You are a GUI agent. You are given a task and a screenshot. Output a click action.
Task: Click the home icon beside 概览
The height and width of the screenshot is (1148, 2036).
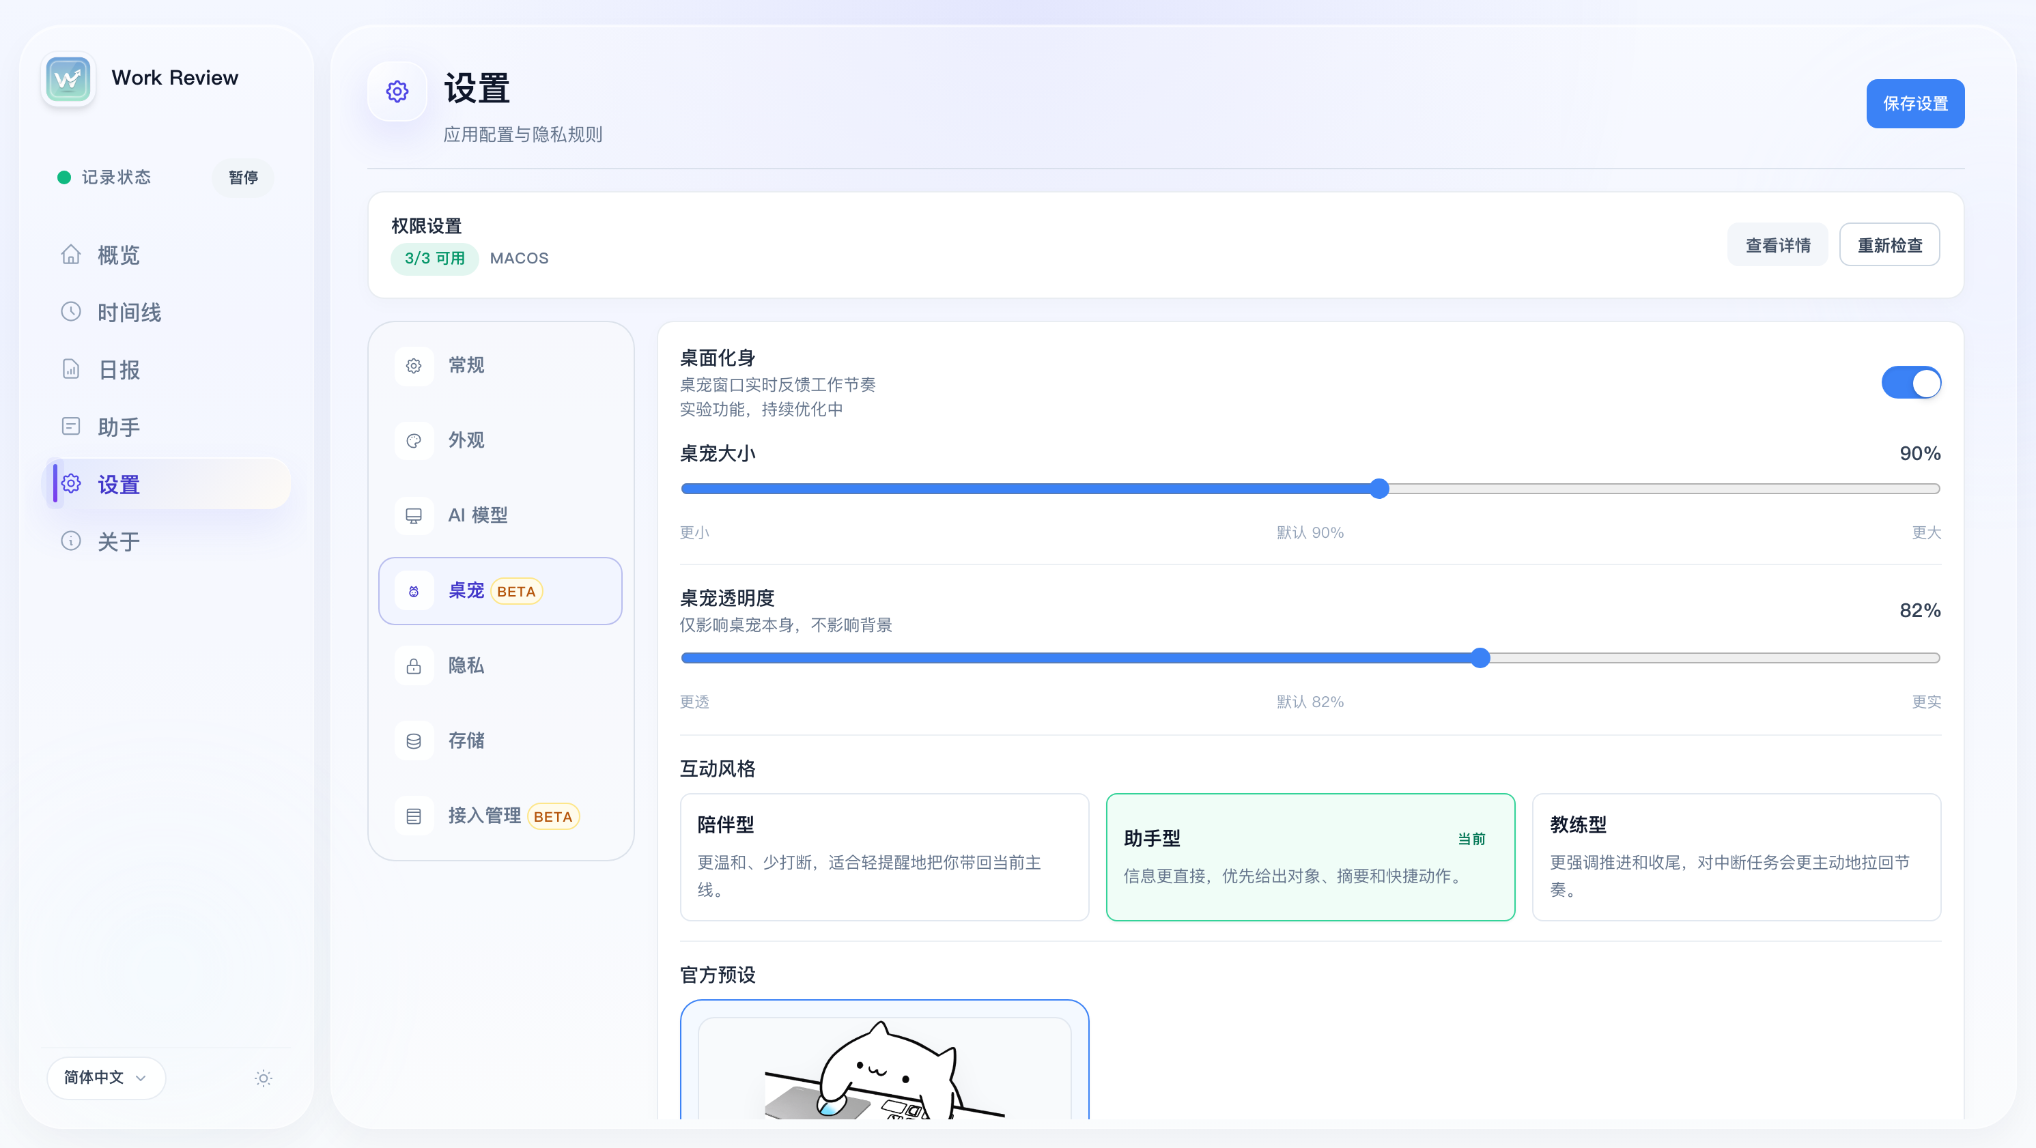71,255
